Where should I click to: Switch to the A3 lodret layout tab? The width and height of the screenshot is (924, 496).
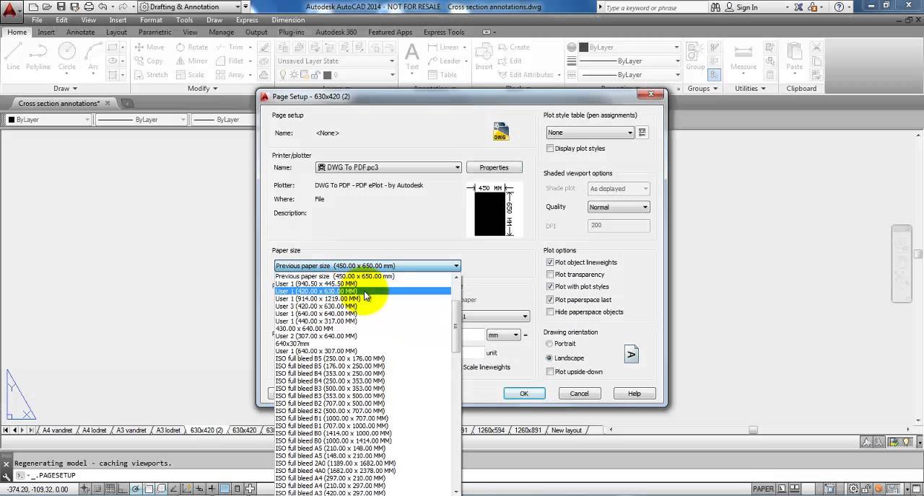168,430
